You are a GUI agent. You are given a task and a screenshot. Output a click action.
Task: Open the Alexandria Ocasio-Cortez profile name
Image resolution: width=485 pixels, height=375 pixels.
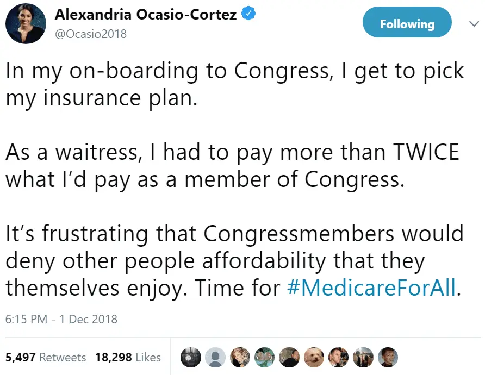pos(145,15)
